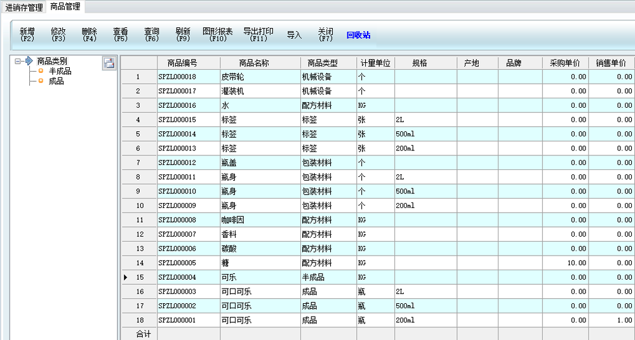Click the 关闭 (F7) close button
This screenshot has height=340, width=635.
325,35
